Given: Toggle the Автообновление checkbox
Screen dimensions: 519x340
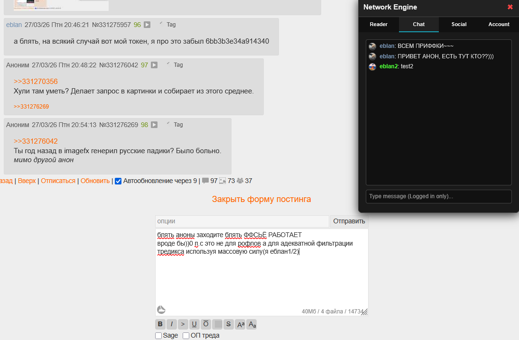Looking at the screenshot, I should pos(118,181).
